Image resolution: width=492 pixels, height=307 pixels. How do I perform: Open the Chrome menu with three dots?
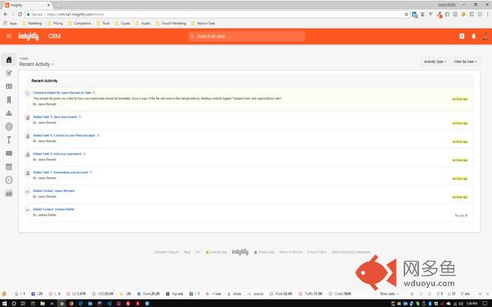(488, 15)
